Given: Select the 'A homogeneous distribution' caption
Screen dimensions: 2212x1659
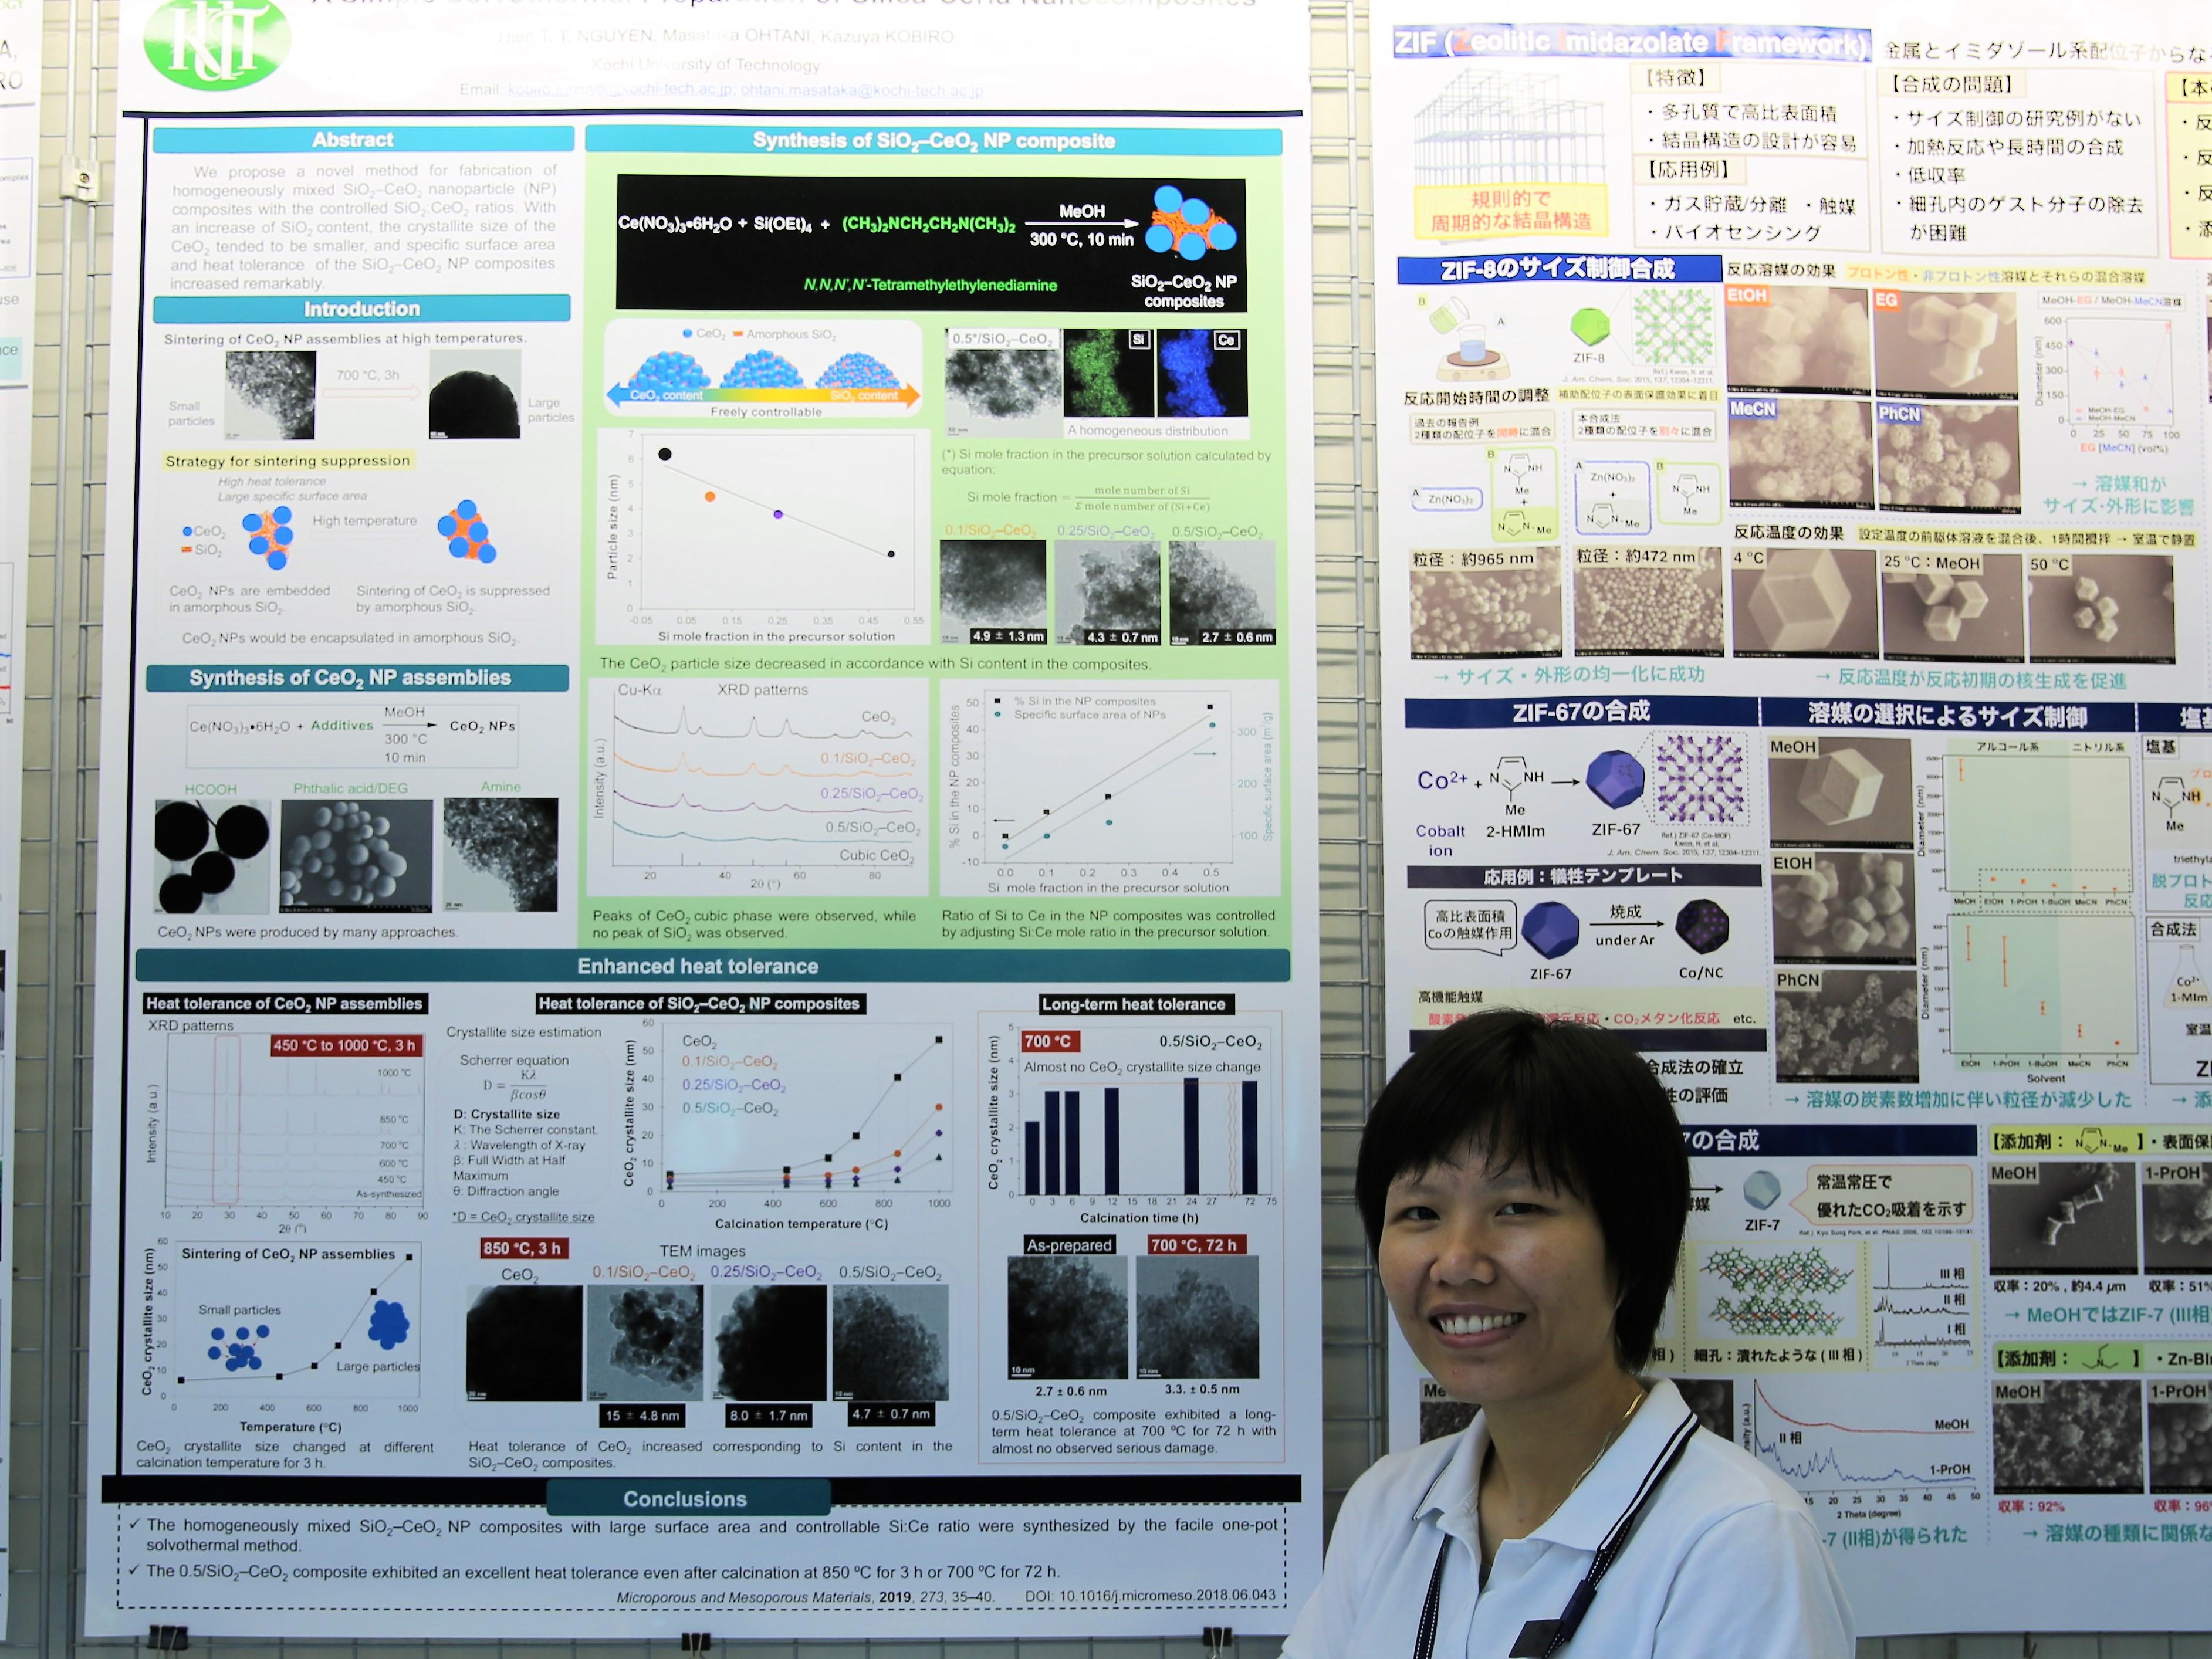Looking at the screenshot, I should point(1147,431).
